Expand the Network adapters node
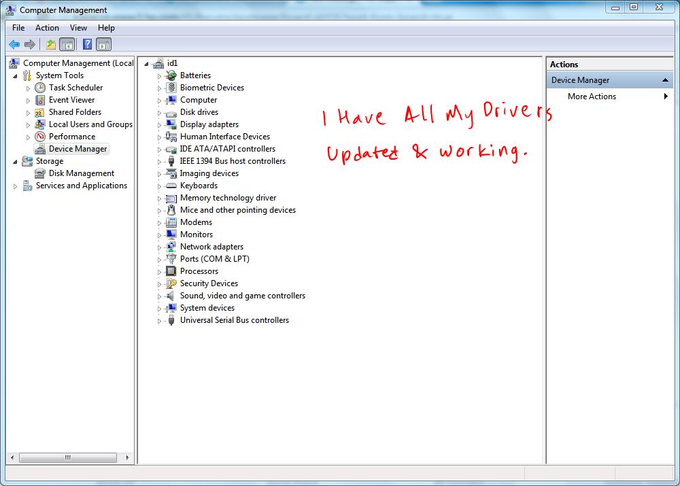This screenshot has width=680, height=486. click(x=160, y=247)
